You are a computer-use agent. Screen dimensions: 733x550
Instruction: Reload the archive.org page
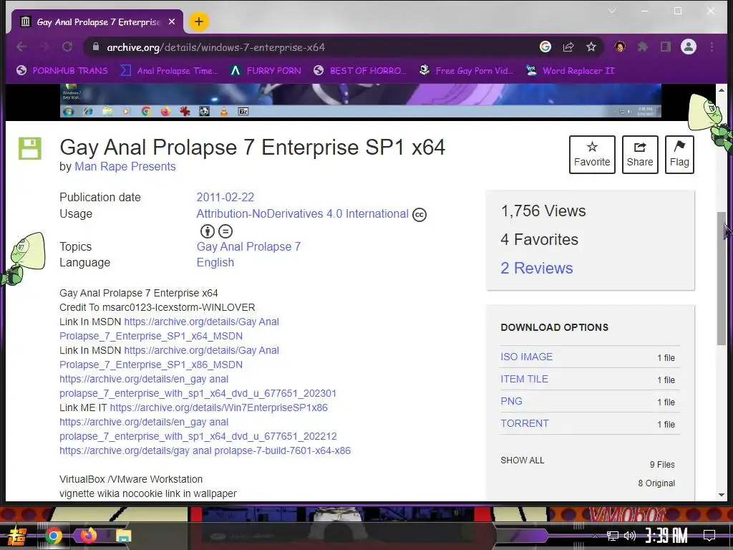click(x=67, y=47)
